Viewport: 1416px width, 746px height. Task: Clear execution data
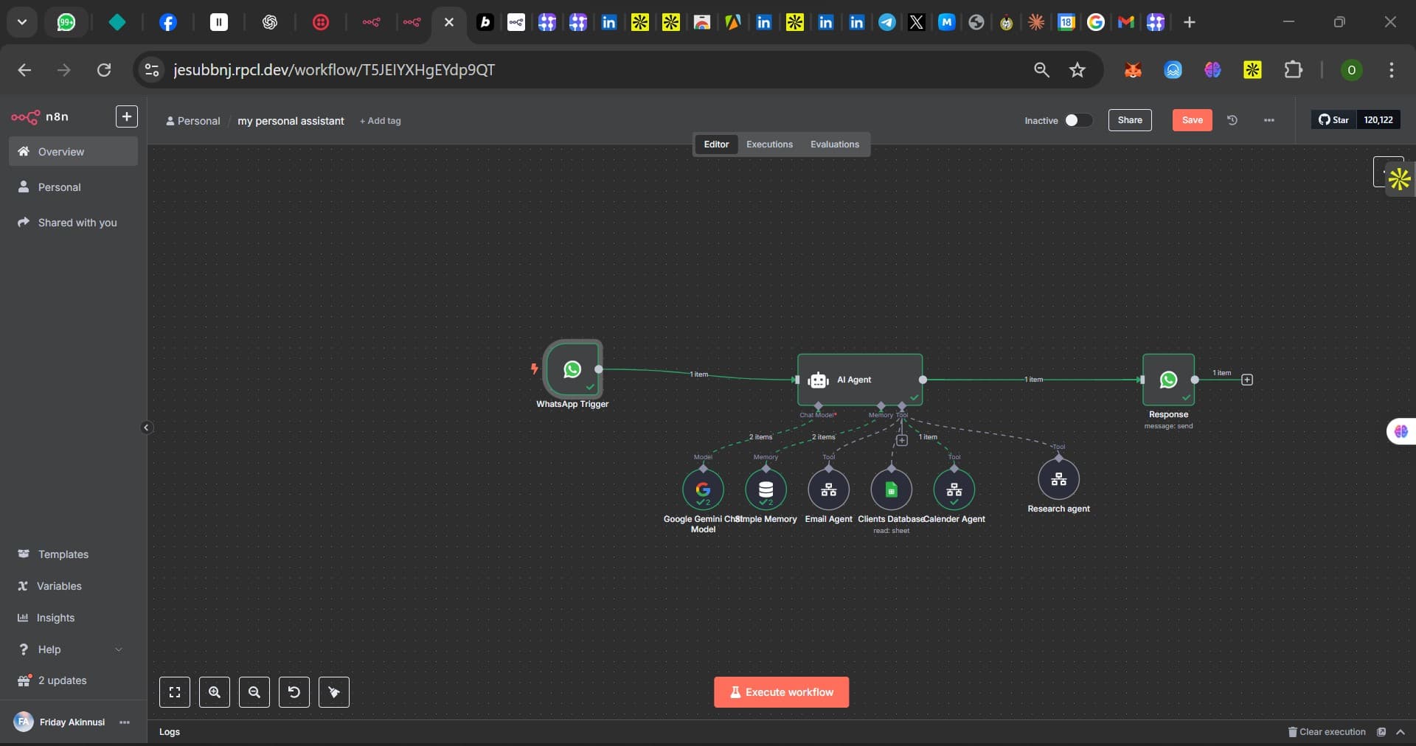[x=1327, y=732]
